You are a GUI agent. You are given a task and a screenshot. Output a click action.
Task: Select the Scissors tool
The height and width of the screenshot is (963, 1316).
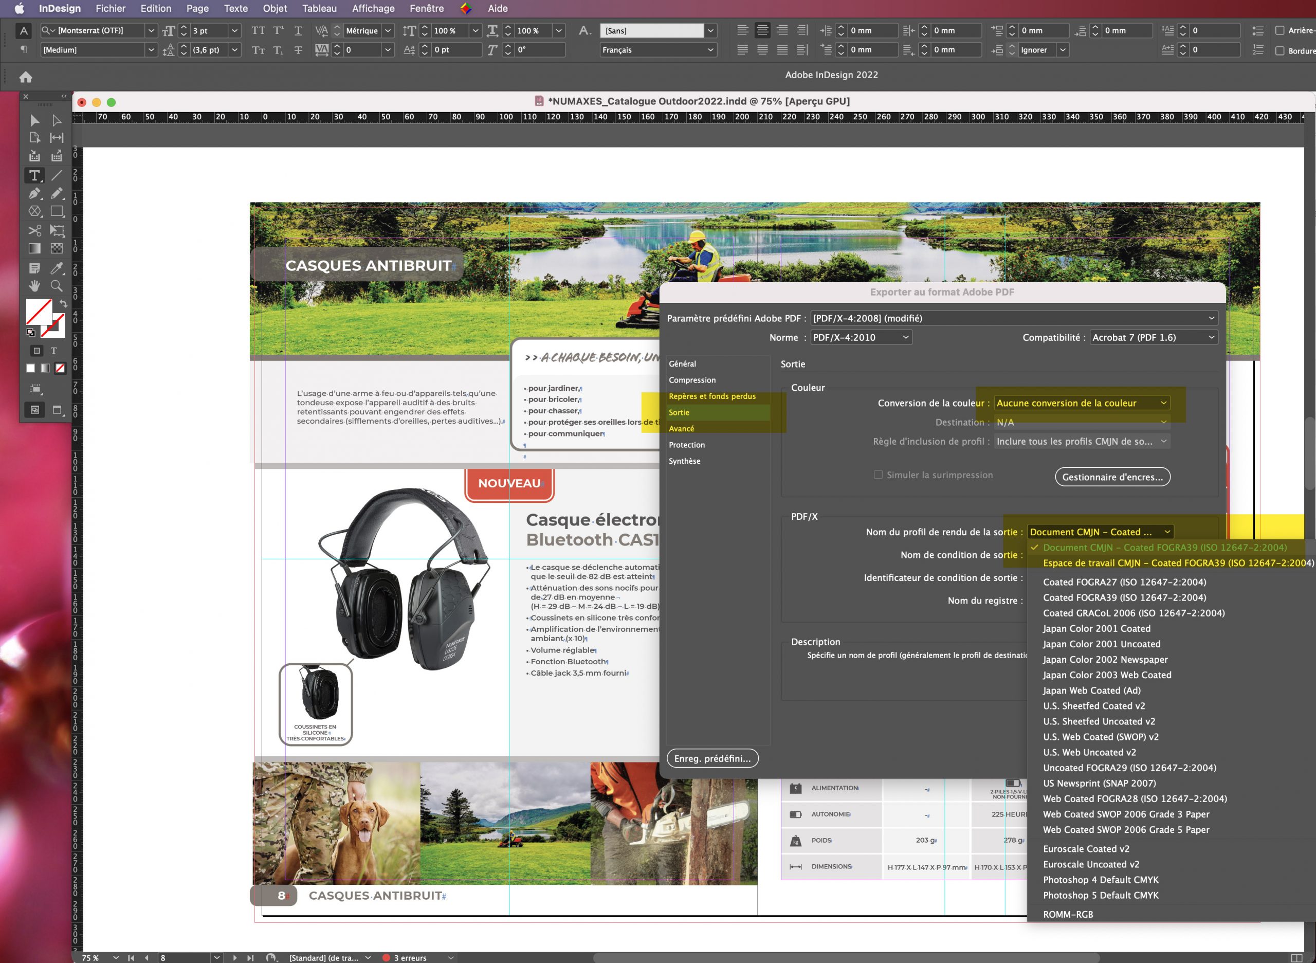click(34, 230)
